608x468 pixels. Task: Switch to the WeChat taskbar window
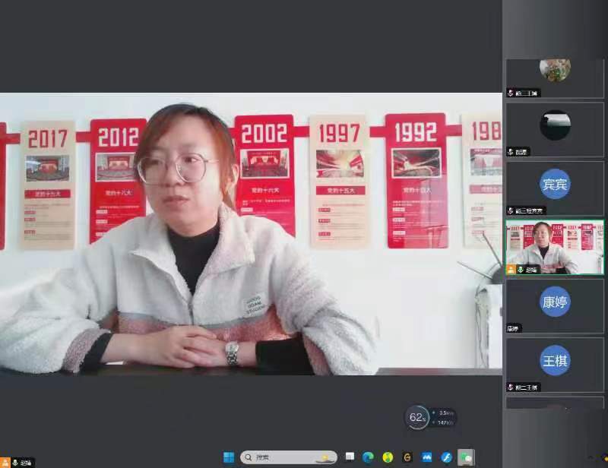466,457
